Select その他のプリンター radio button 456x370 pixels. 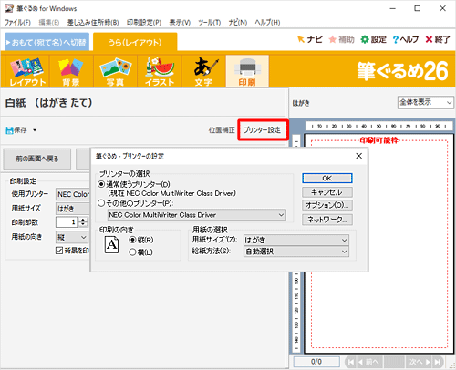coord(101,203)
